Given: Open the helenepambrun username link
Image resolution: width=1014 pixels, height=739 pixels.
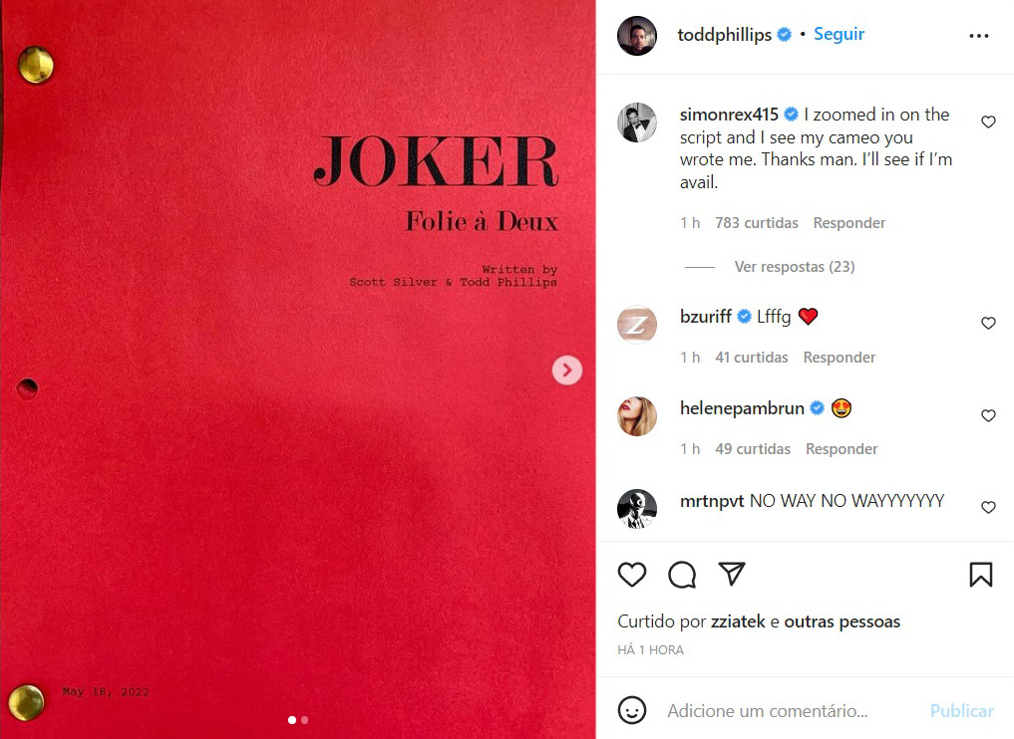Looking at the screenshot, I should pos(742,408).
